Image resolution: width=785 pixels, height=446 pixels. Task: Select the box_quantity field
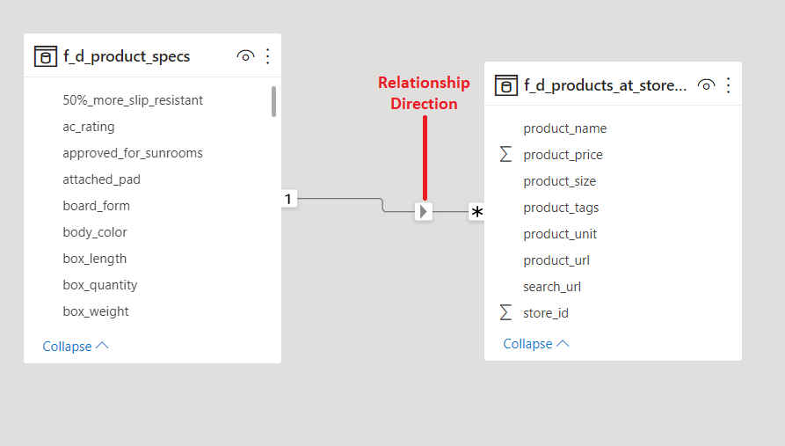point(100,285)
